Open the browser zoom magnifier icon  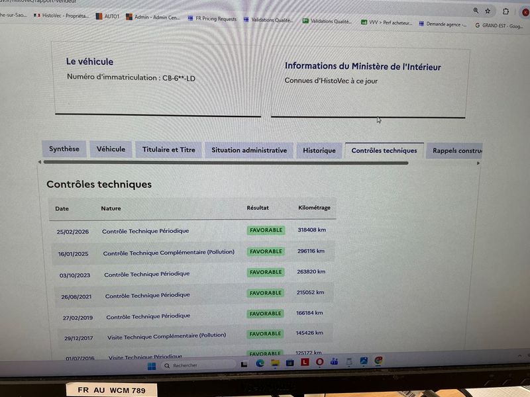(476, 11)
